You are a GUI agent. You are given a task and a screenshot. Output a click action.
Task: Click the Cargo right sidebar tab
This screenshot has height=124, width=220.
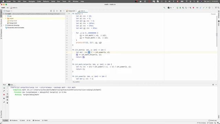[x=219, y=23]
